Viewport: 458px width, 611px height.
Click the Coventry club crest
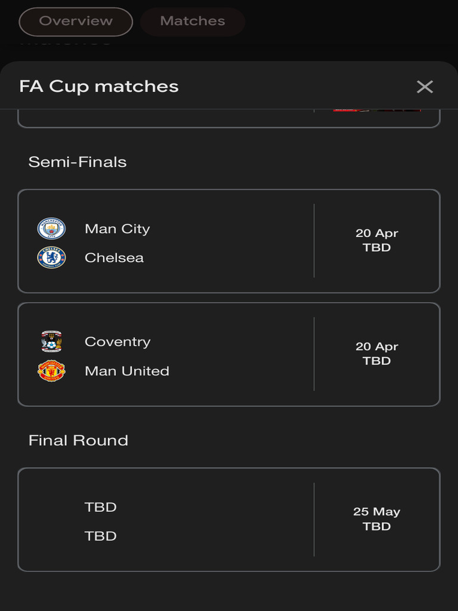tap(51, 341)
